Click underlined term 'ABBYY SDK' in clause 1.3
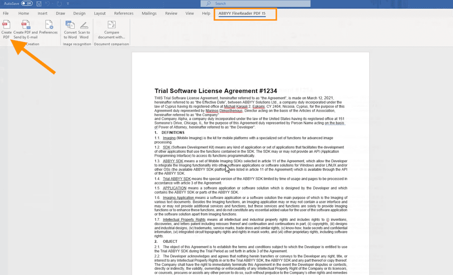This screenshot has height=275, width=453. pyautogui.click(x=173, y=161)
